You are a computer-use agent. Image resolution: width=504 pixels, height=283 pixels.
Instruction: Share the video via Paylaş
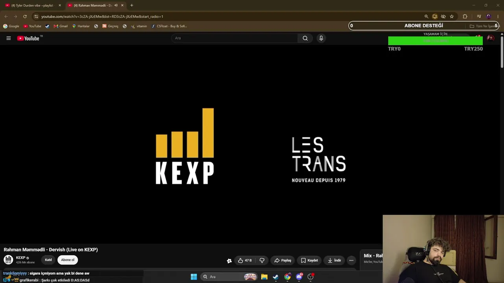point(283,260)
